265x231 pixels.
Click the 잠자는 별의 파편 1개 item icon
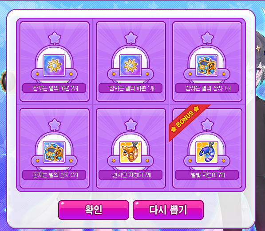coord(131,65)
